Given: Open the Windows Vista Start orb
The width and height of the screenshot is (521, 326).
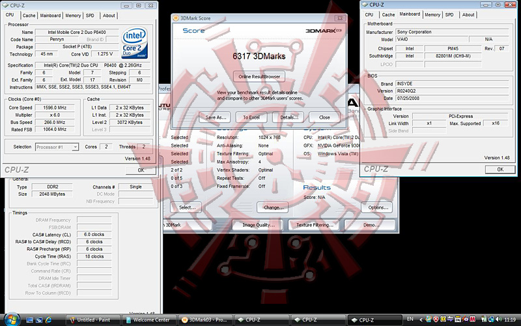Looking at the screenshot, I should (x=12, y=319).
